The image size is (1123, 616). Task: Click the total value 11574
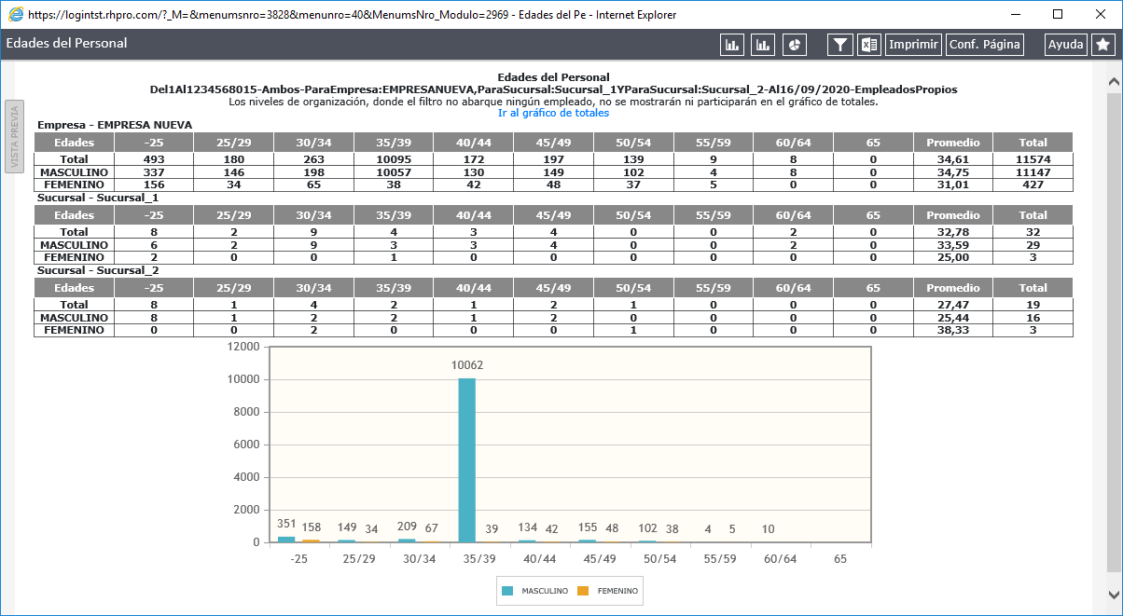[x=1033, y=160]
